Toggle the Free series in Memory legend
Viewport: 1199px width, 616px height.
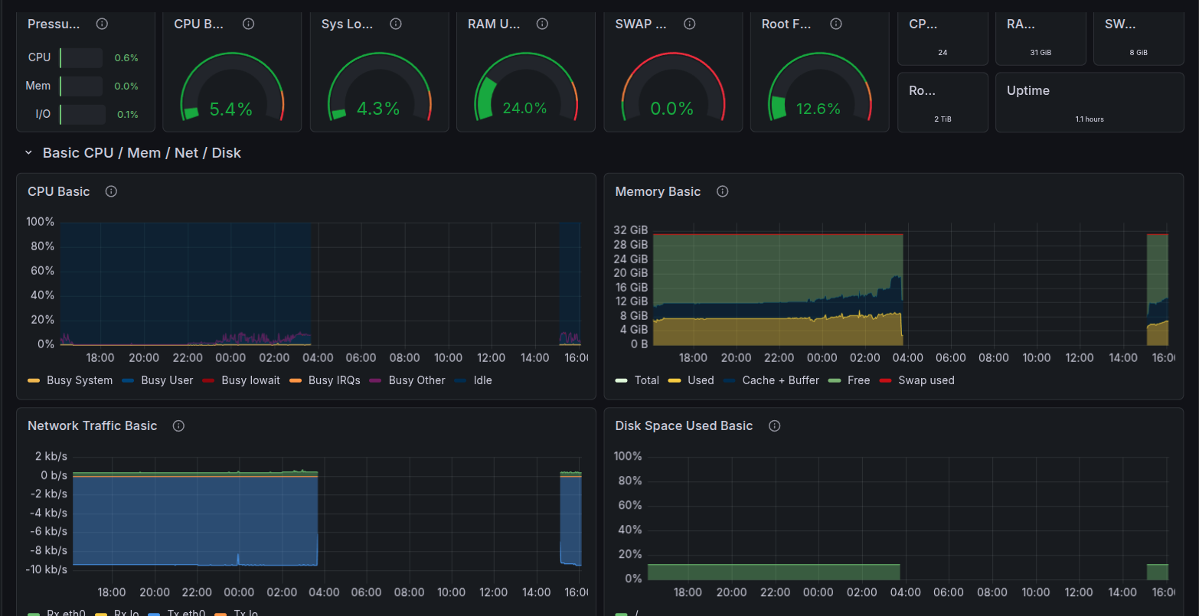(858, 380)
